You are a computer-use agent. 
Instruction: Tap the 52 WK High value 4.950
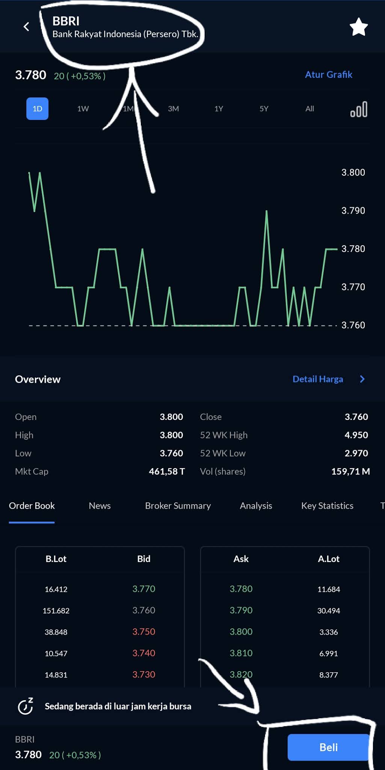click(x=356, y=435)
